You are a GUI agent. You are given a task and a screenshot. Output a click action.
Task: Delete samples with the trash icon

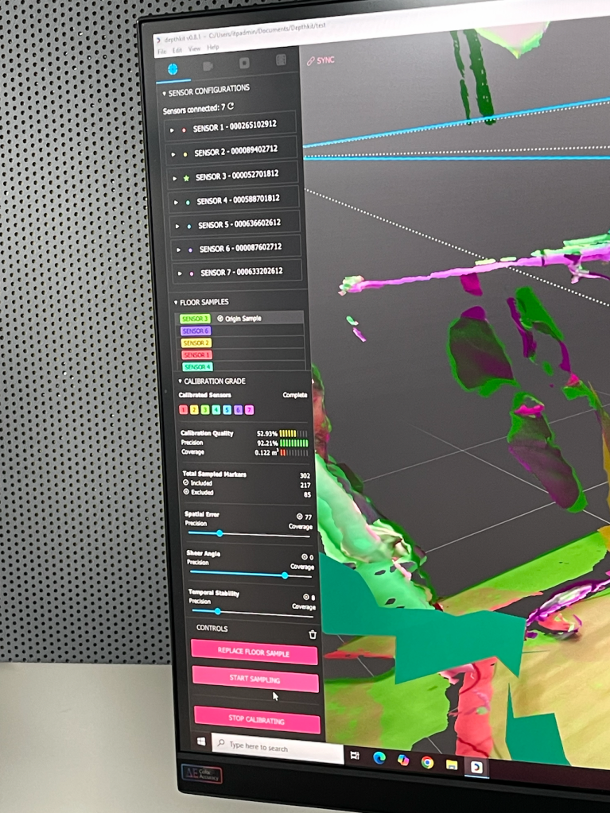pyautogui.click(x=313, y=634)
